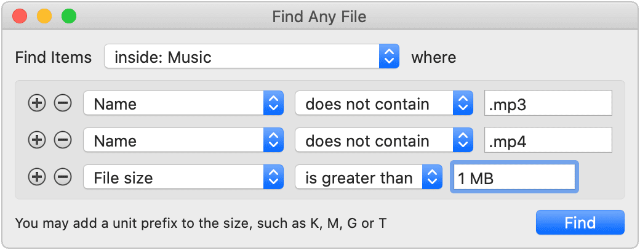Minimize the window with yellow button

pos(44,17)
